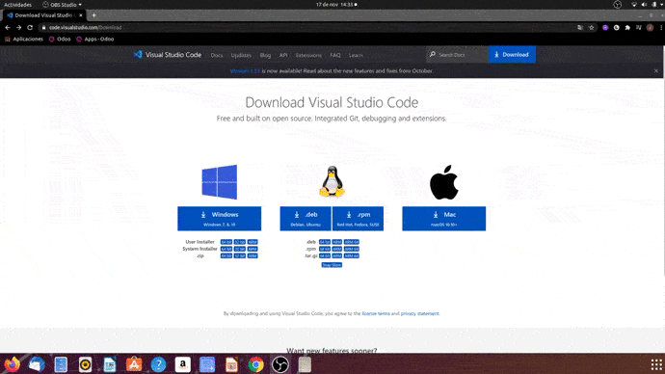Open the purple extension icon in Chrome toolbar

(605, 28)
